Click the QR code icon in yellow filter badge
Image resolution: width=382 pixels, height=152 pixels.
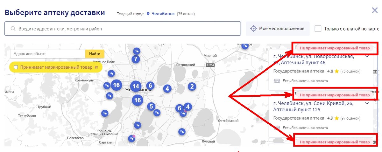point(96,67)
